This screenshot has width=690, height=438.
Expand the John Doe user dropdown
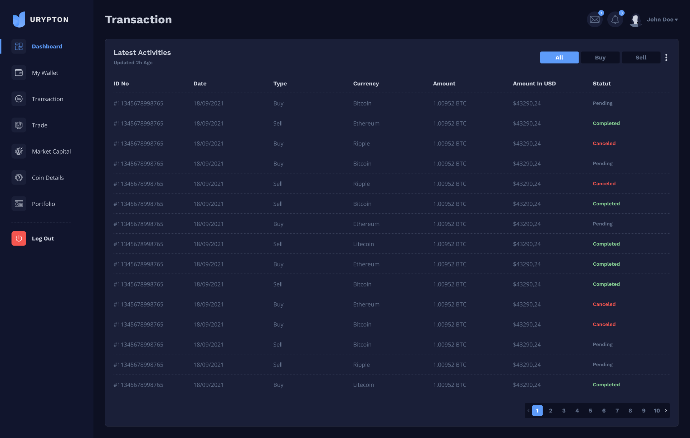point(662,20)
